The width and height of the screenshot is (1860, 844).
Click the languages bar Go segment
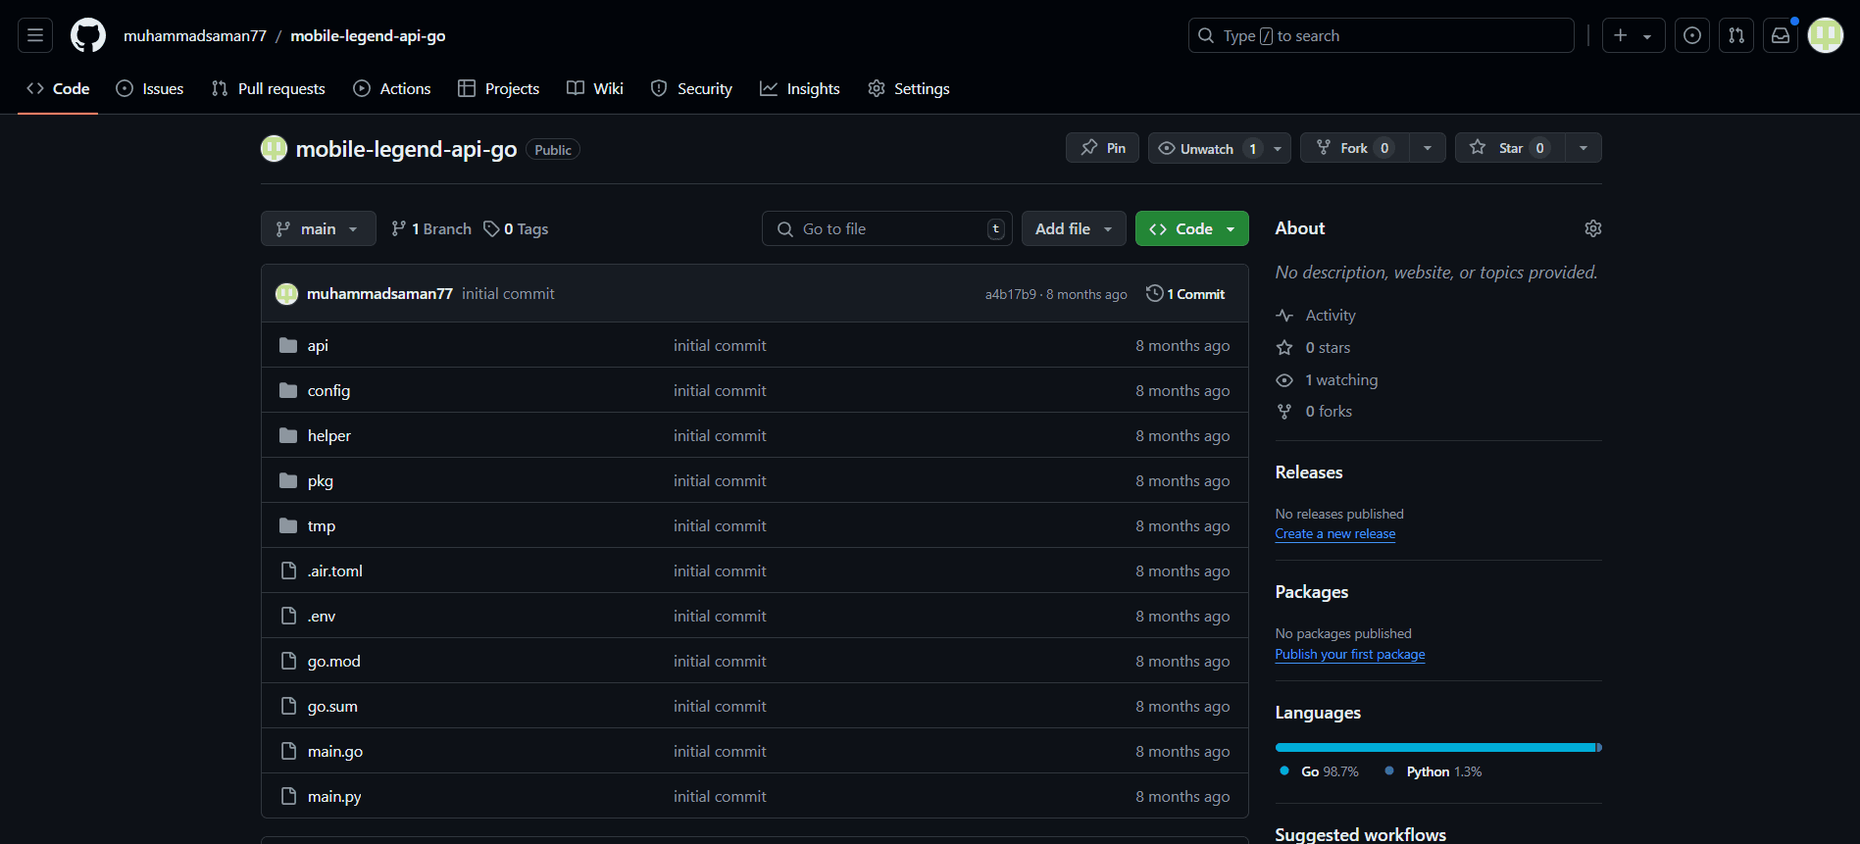tap(1433, 748)
